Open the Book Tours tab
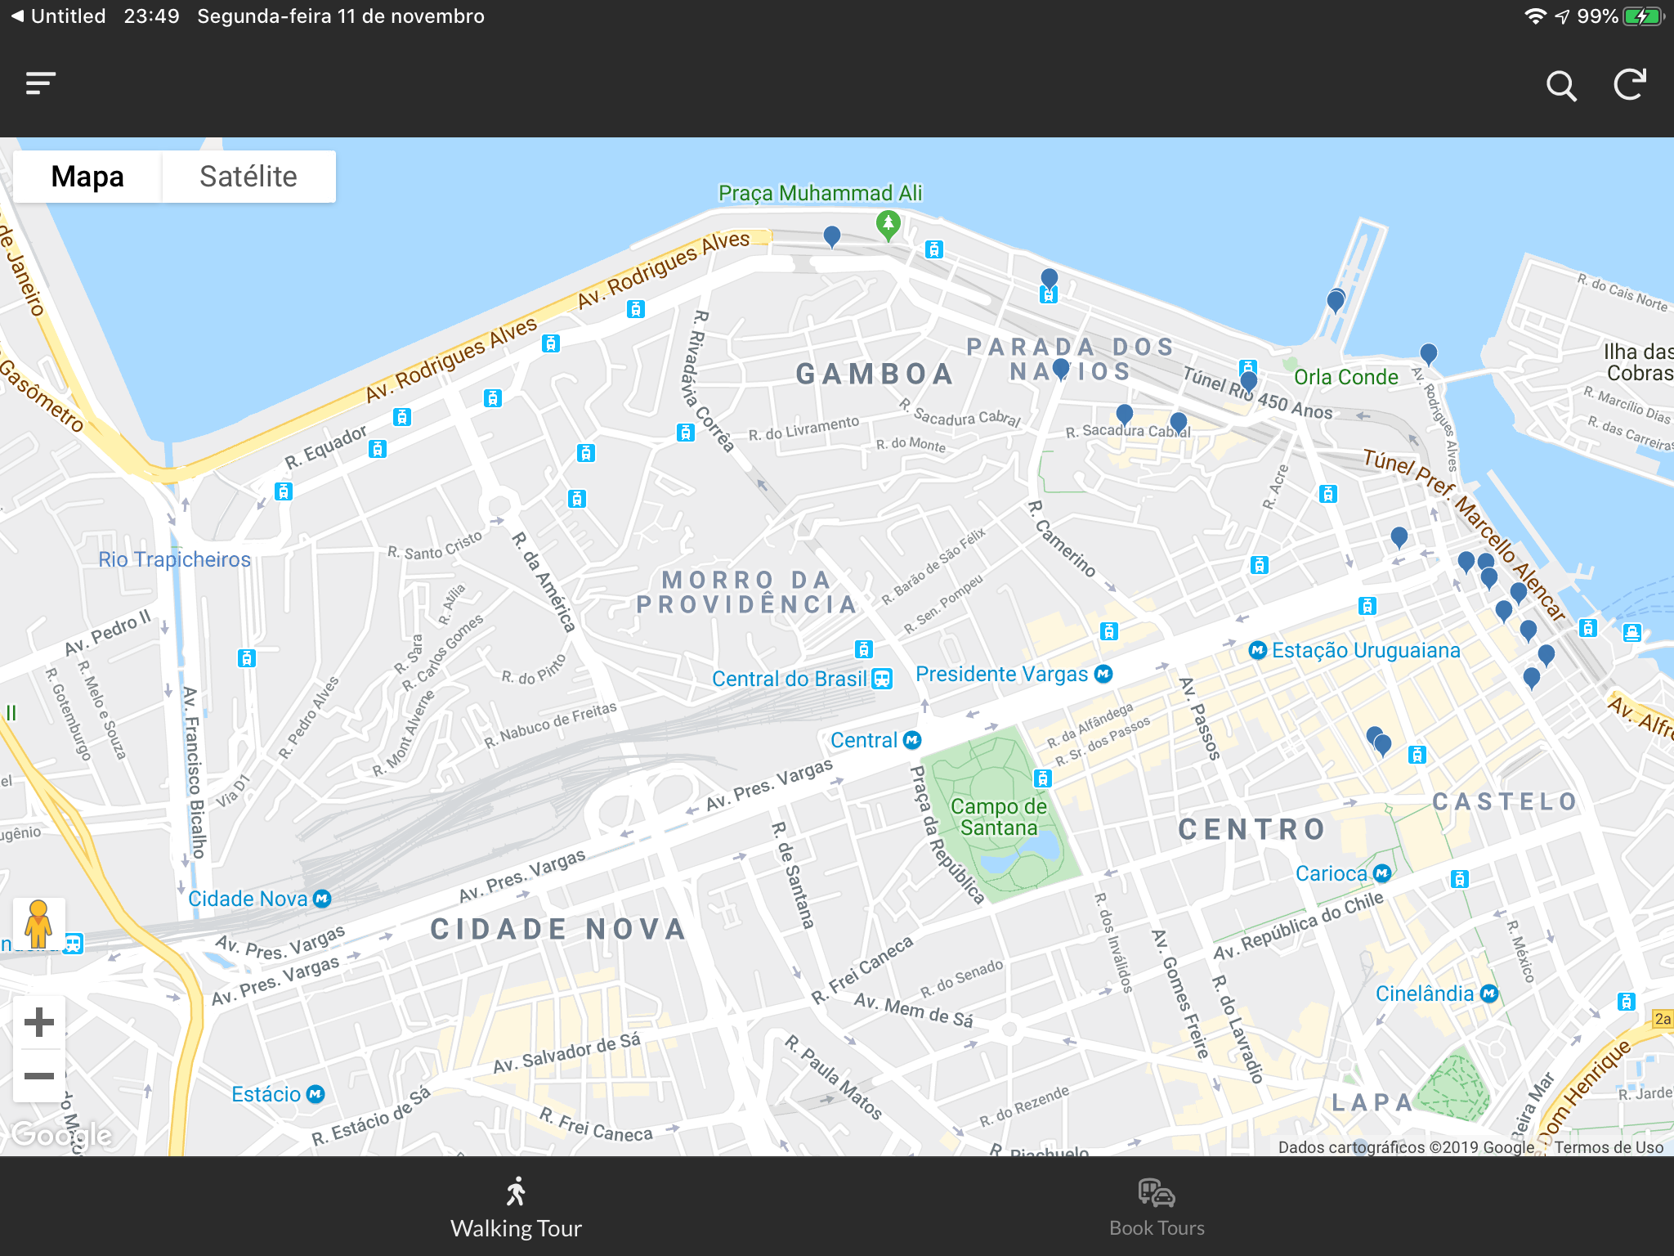This screenshot has height=1256, width=1674. [1157, 1208]
